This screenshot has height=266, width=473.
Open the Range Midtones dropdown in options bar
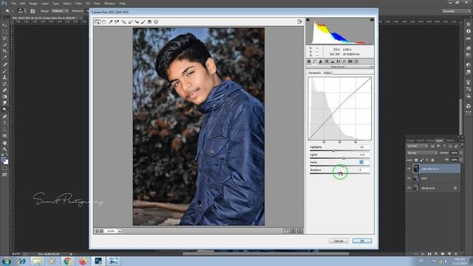coord(59,11)
